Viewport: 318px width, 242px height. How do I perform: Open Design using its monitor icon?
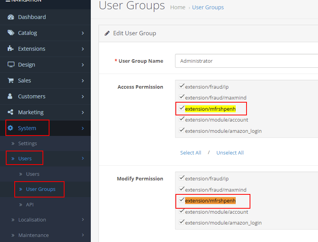pos(10,64)
